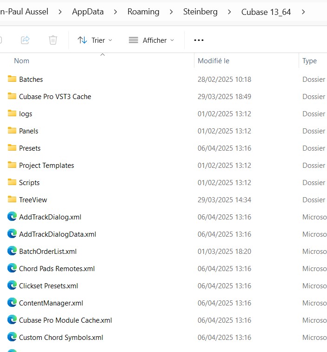This screenshot has height=352, width=327.
Task: Select the Batches folder name
Action: [31, 80]
